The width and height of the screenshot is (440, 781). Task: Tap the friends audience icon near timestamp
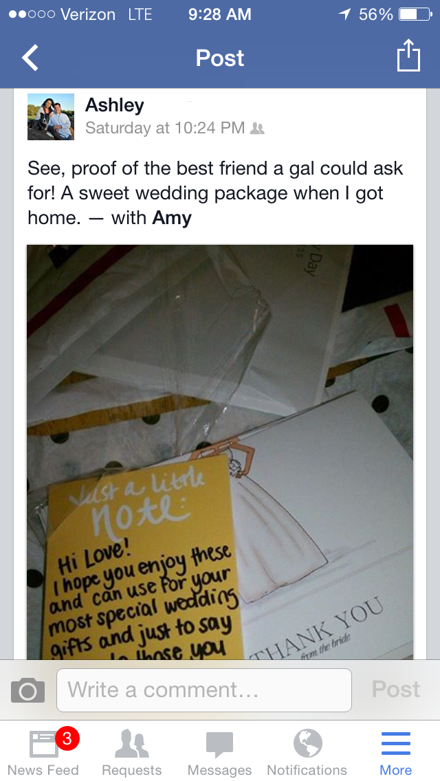point(257,129)
